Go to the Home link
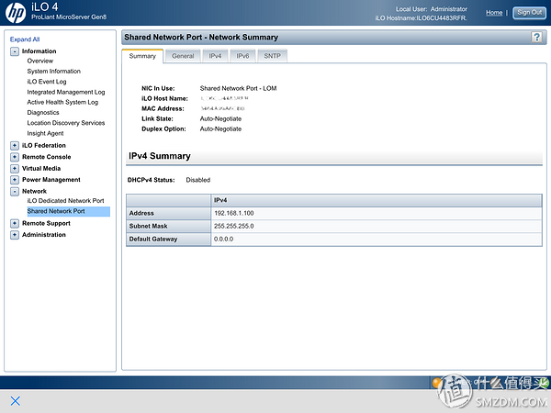This screenshot has width=551, height=413. pyautogui.click(x=494, y=13)
